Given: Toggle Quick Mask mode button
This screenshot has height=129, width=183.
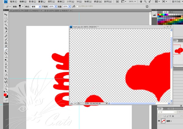Looking at the screenshot, I should (x=6, y=100).
